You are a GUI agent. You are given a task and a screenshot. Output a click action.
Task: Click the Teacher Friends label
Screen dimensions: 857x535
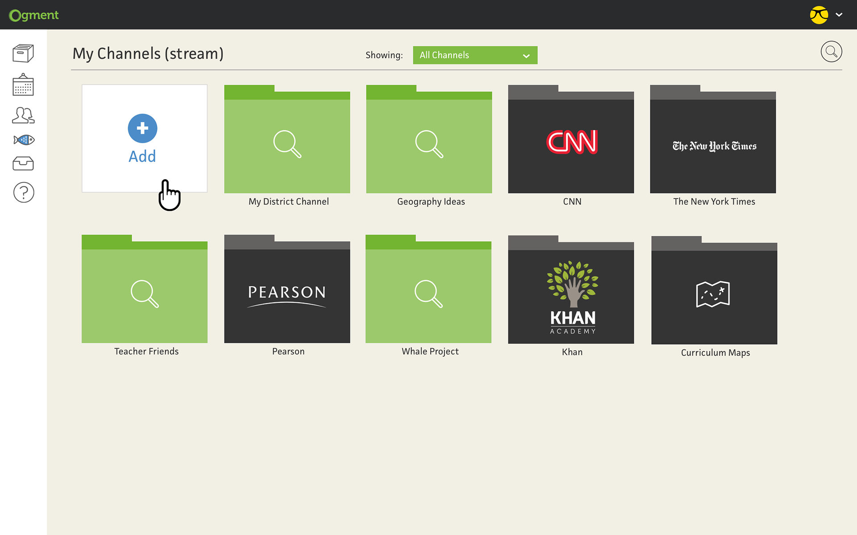[146, 351]
